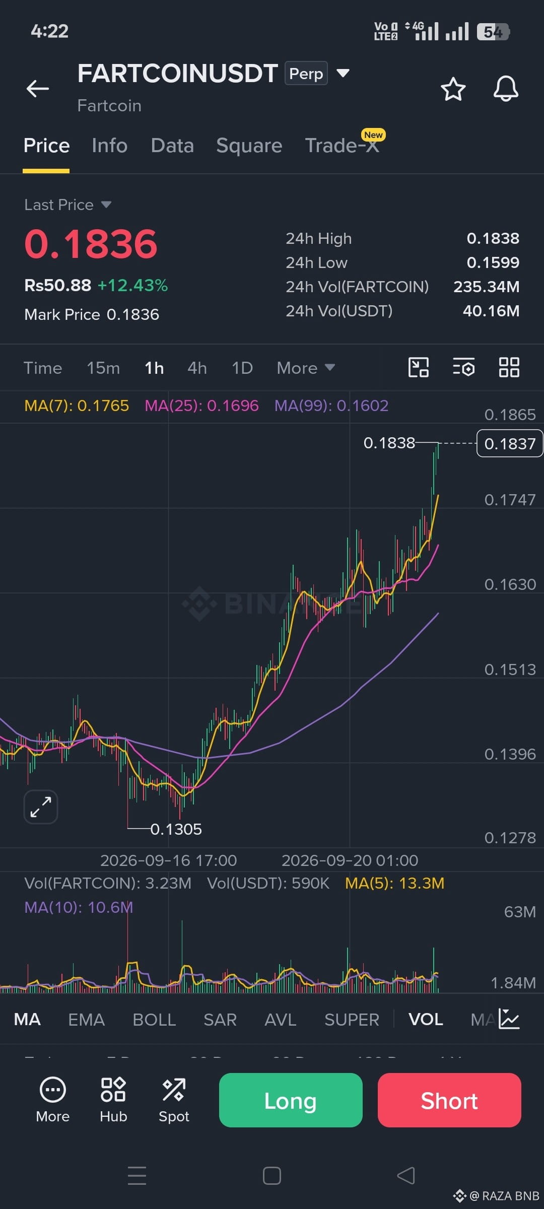This screenshot has width=544, height=1209.
Task: Tap the green Long button
Action: 291,1100
